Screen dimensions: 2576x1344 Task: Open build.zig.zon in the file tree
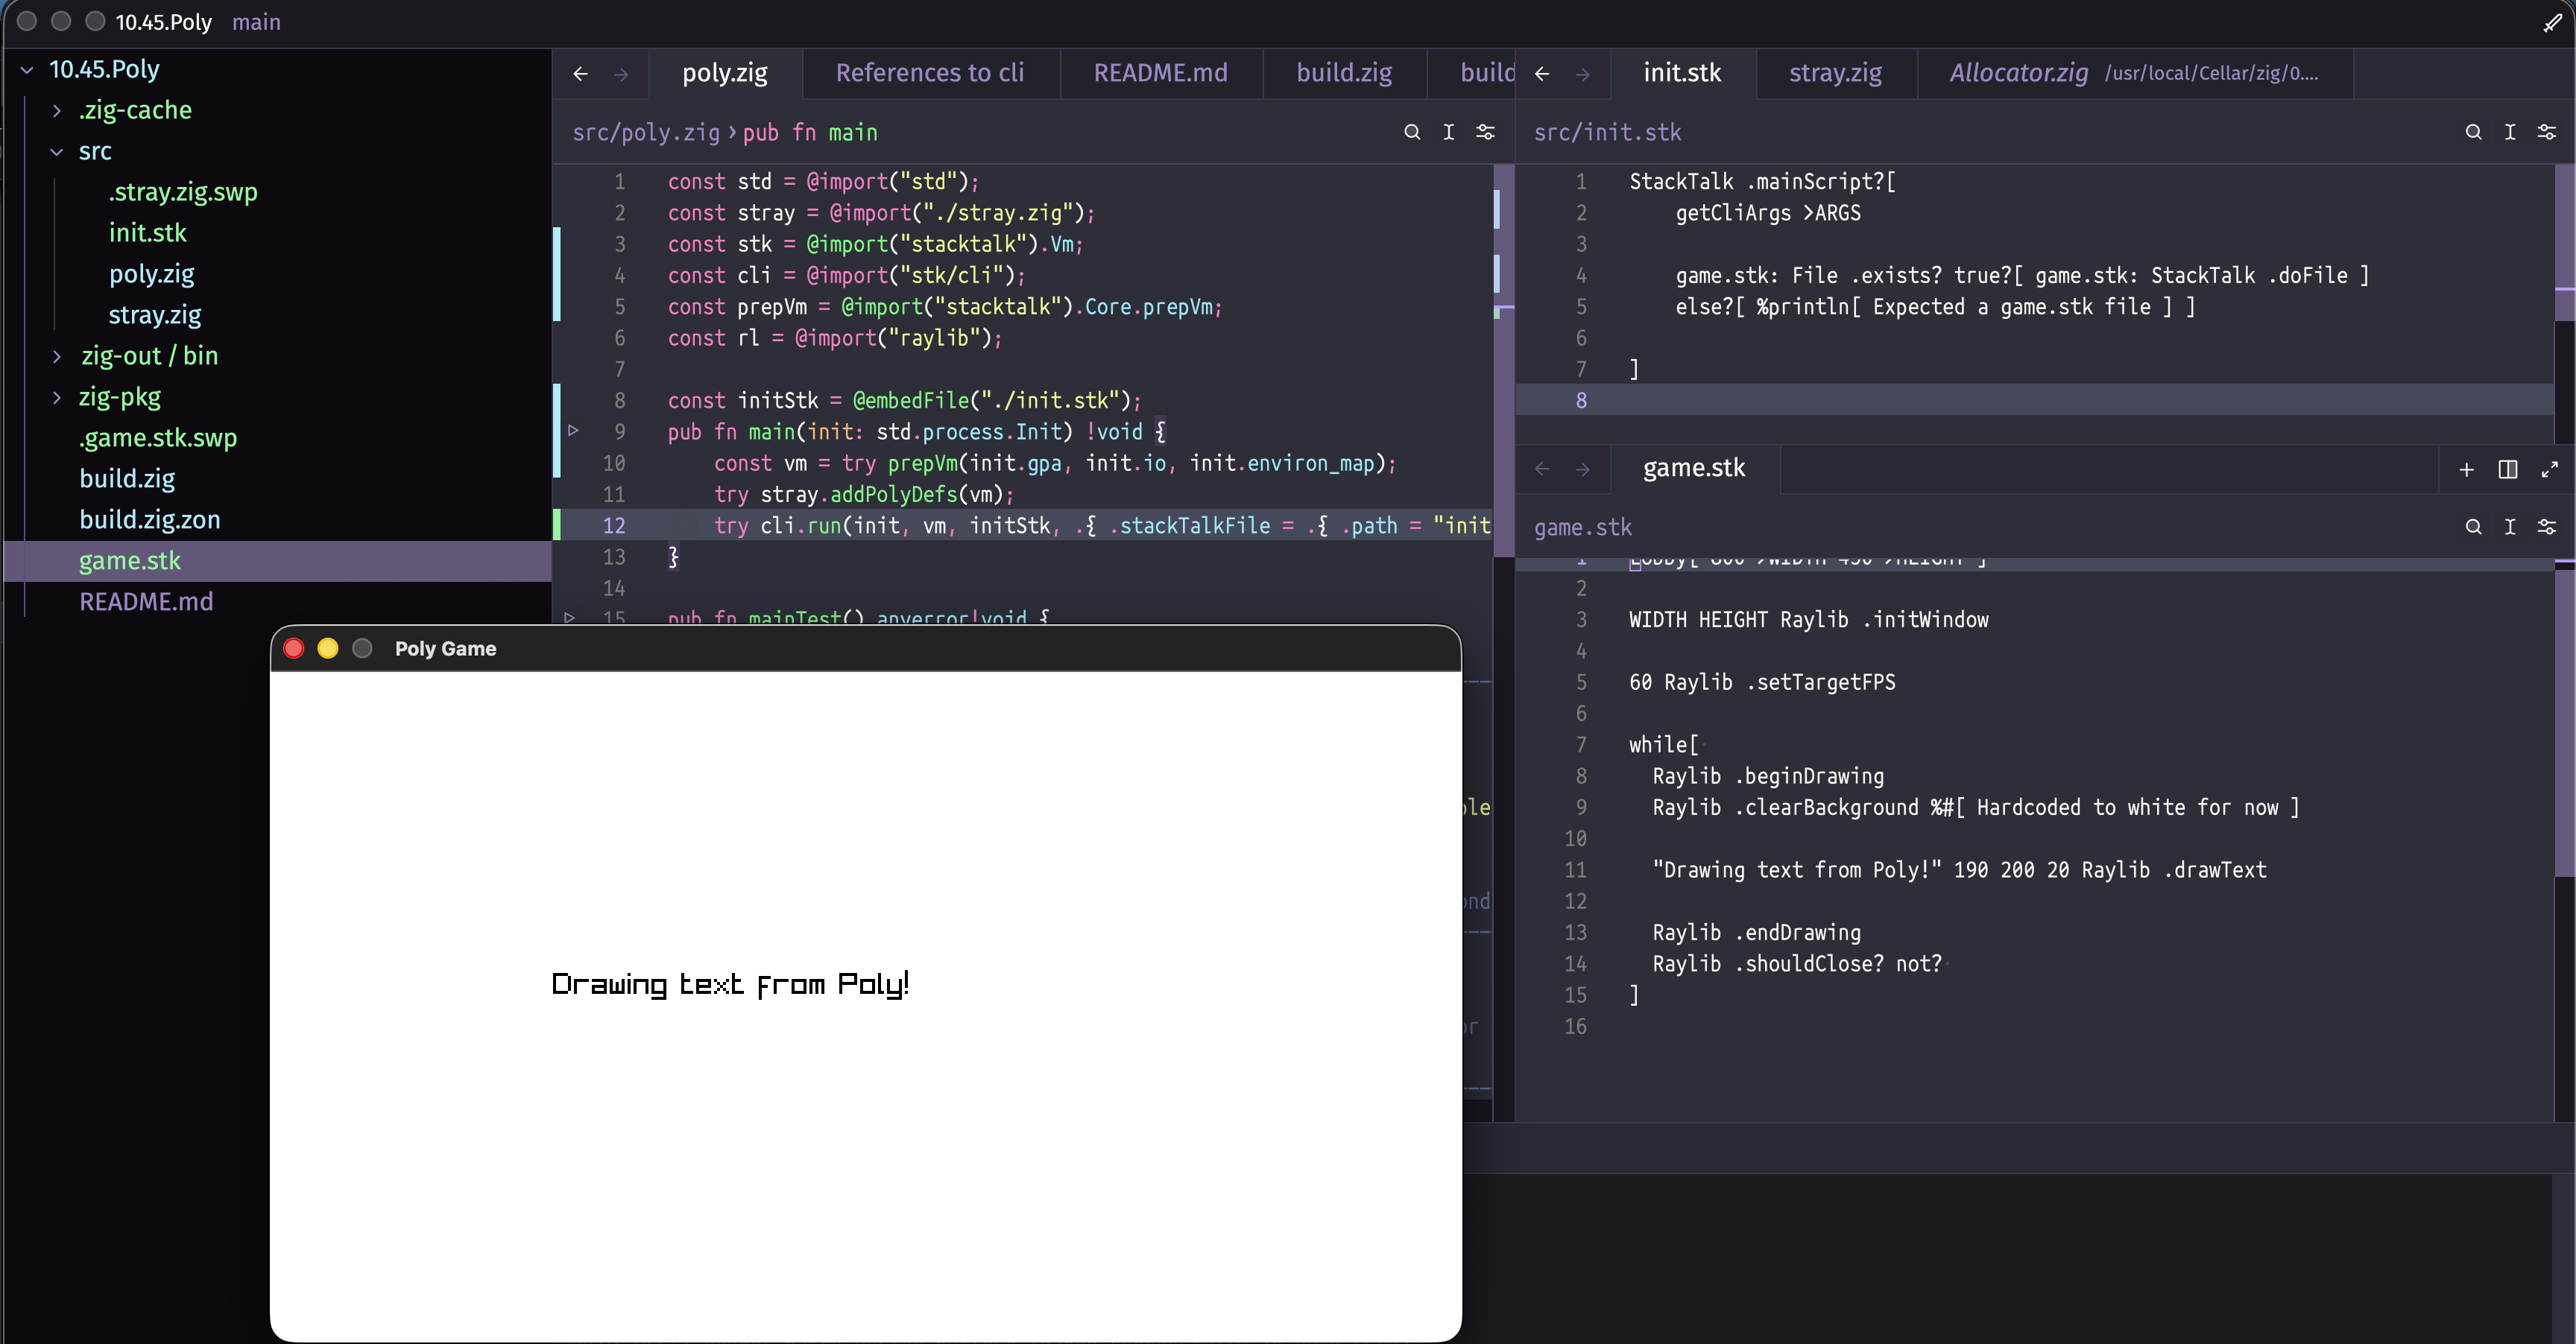[x=149, y=519]
